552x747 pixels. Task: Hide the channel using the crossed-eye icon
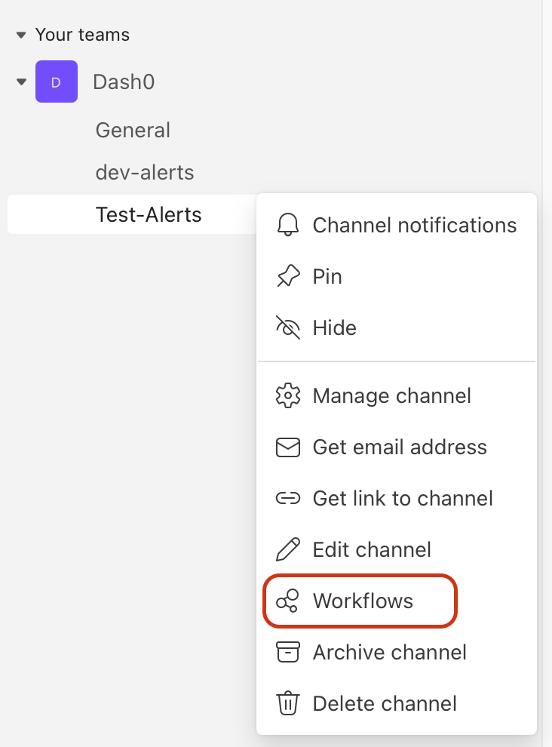[x=287, y=328]
